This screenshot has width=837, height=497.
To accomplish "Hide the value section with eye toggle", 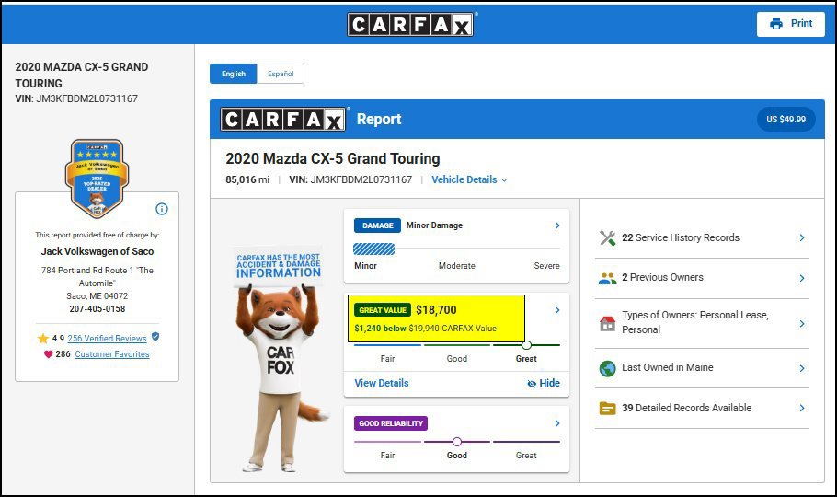I will click(544, 383).
